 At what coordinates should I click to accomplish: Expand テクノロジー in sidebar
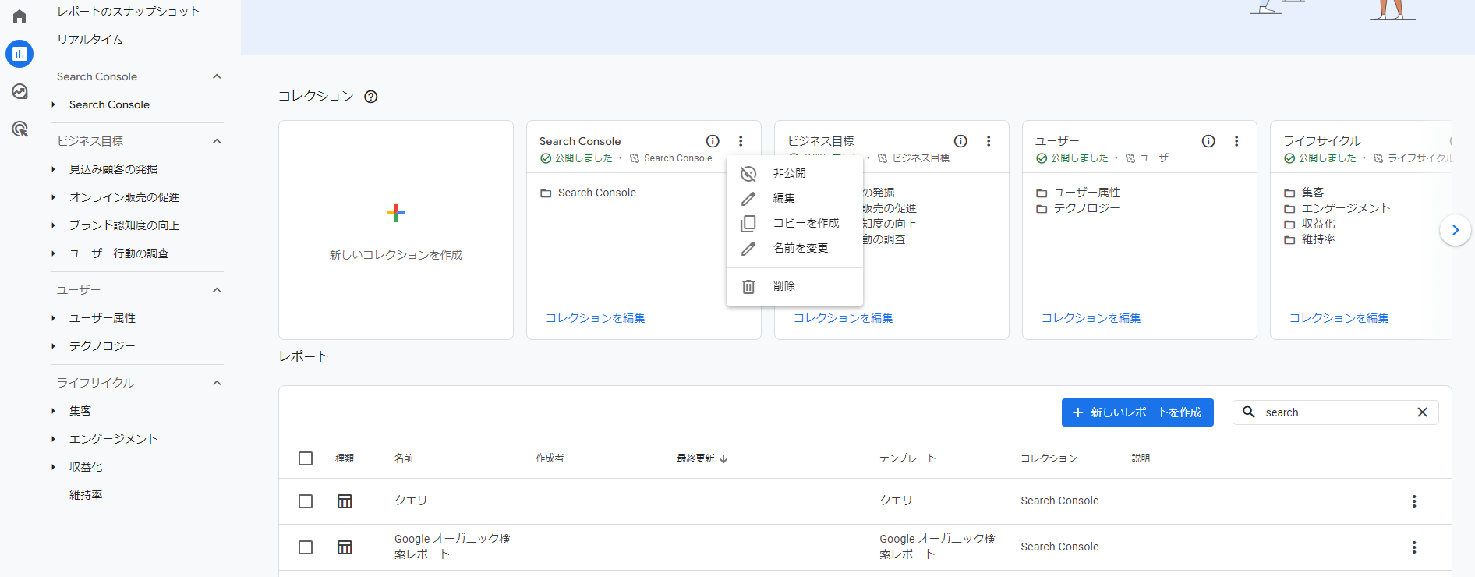click(53, 346)
